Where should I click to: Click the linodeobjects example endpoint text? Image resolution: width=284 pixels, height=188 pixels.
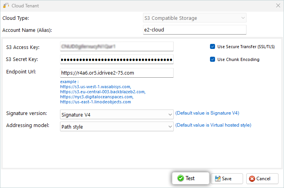click(x=95, y=102)
